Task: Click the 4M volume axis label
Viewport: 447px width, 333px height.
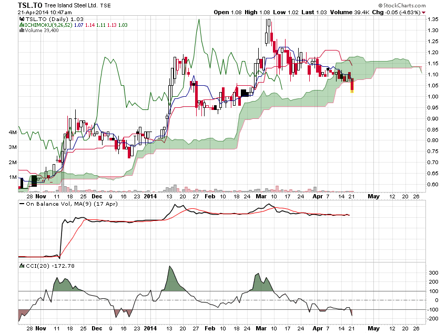Action: tap(13, 132)
